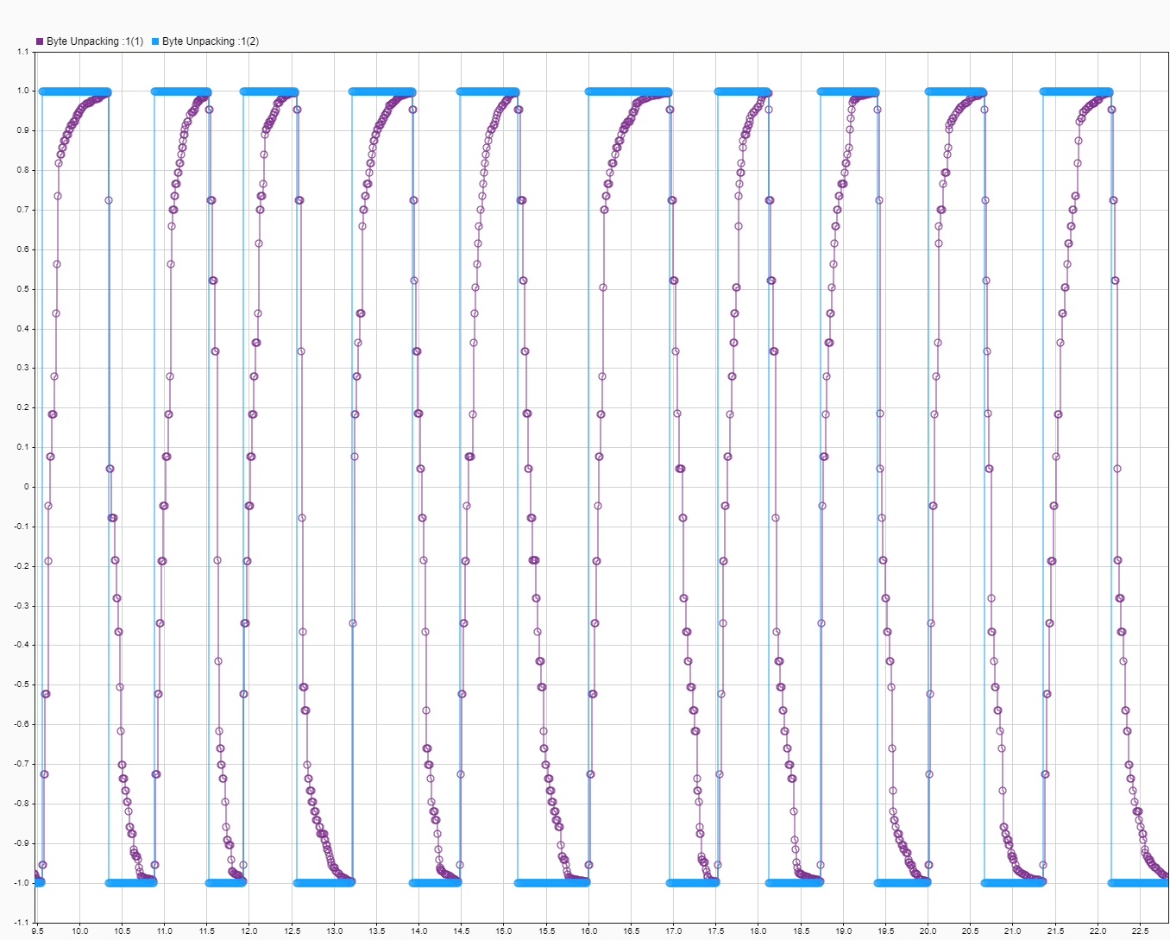This screenshot has height=940, width=1170.
Task: Click the x-axis tick label 14.5
Action: coord(461,931)
